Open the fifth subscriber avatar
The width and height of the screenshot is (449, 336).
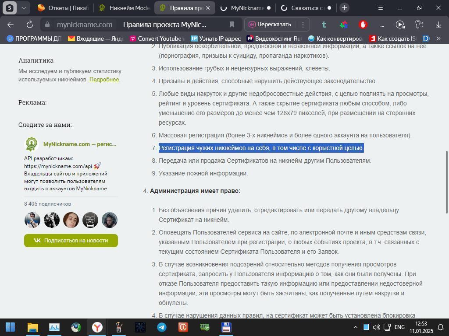pos(110,220)
